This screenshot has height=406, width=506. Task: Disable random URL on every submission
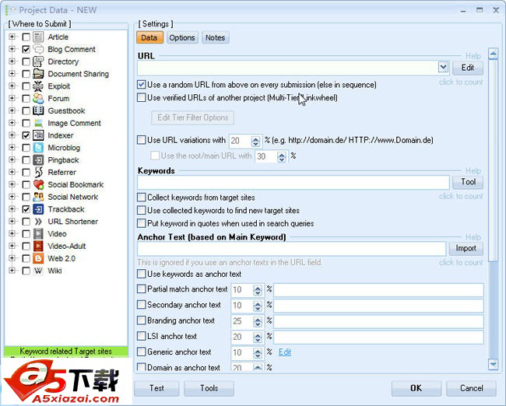click(142, 85)
